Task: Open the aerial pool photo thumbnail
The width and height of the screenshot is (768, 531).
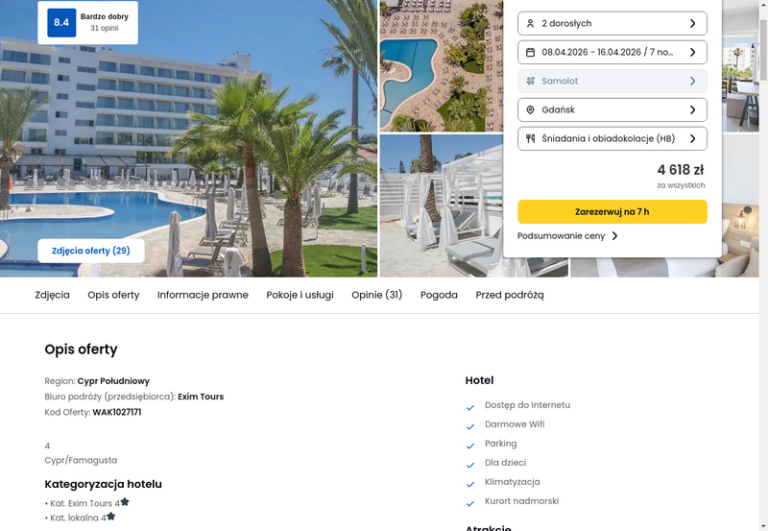Action: click(x=442, y=65)
